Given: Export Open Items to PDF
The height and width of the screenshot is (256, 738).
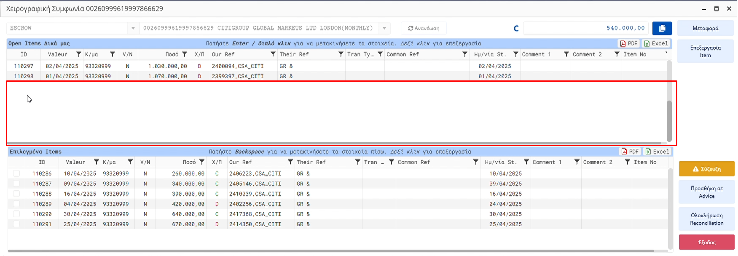Looking at the screenshot, I should pyautogui.click(x=628, y=43).
